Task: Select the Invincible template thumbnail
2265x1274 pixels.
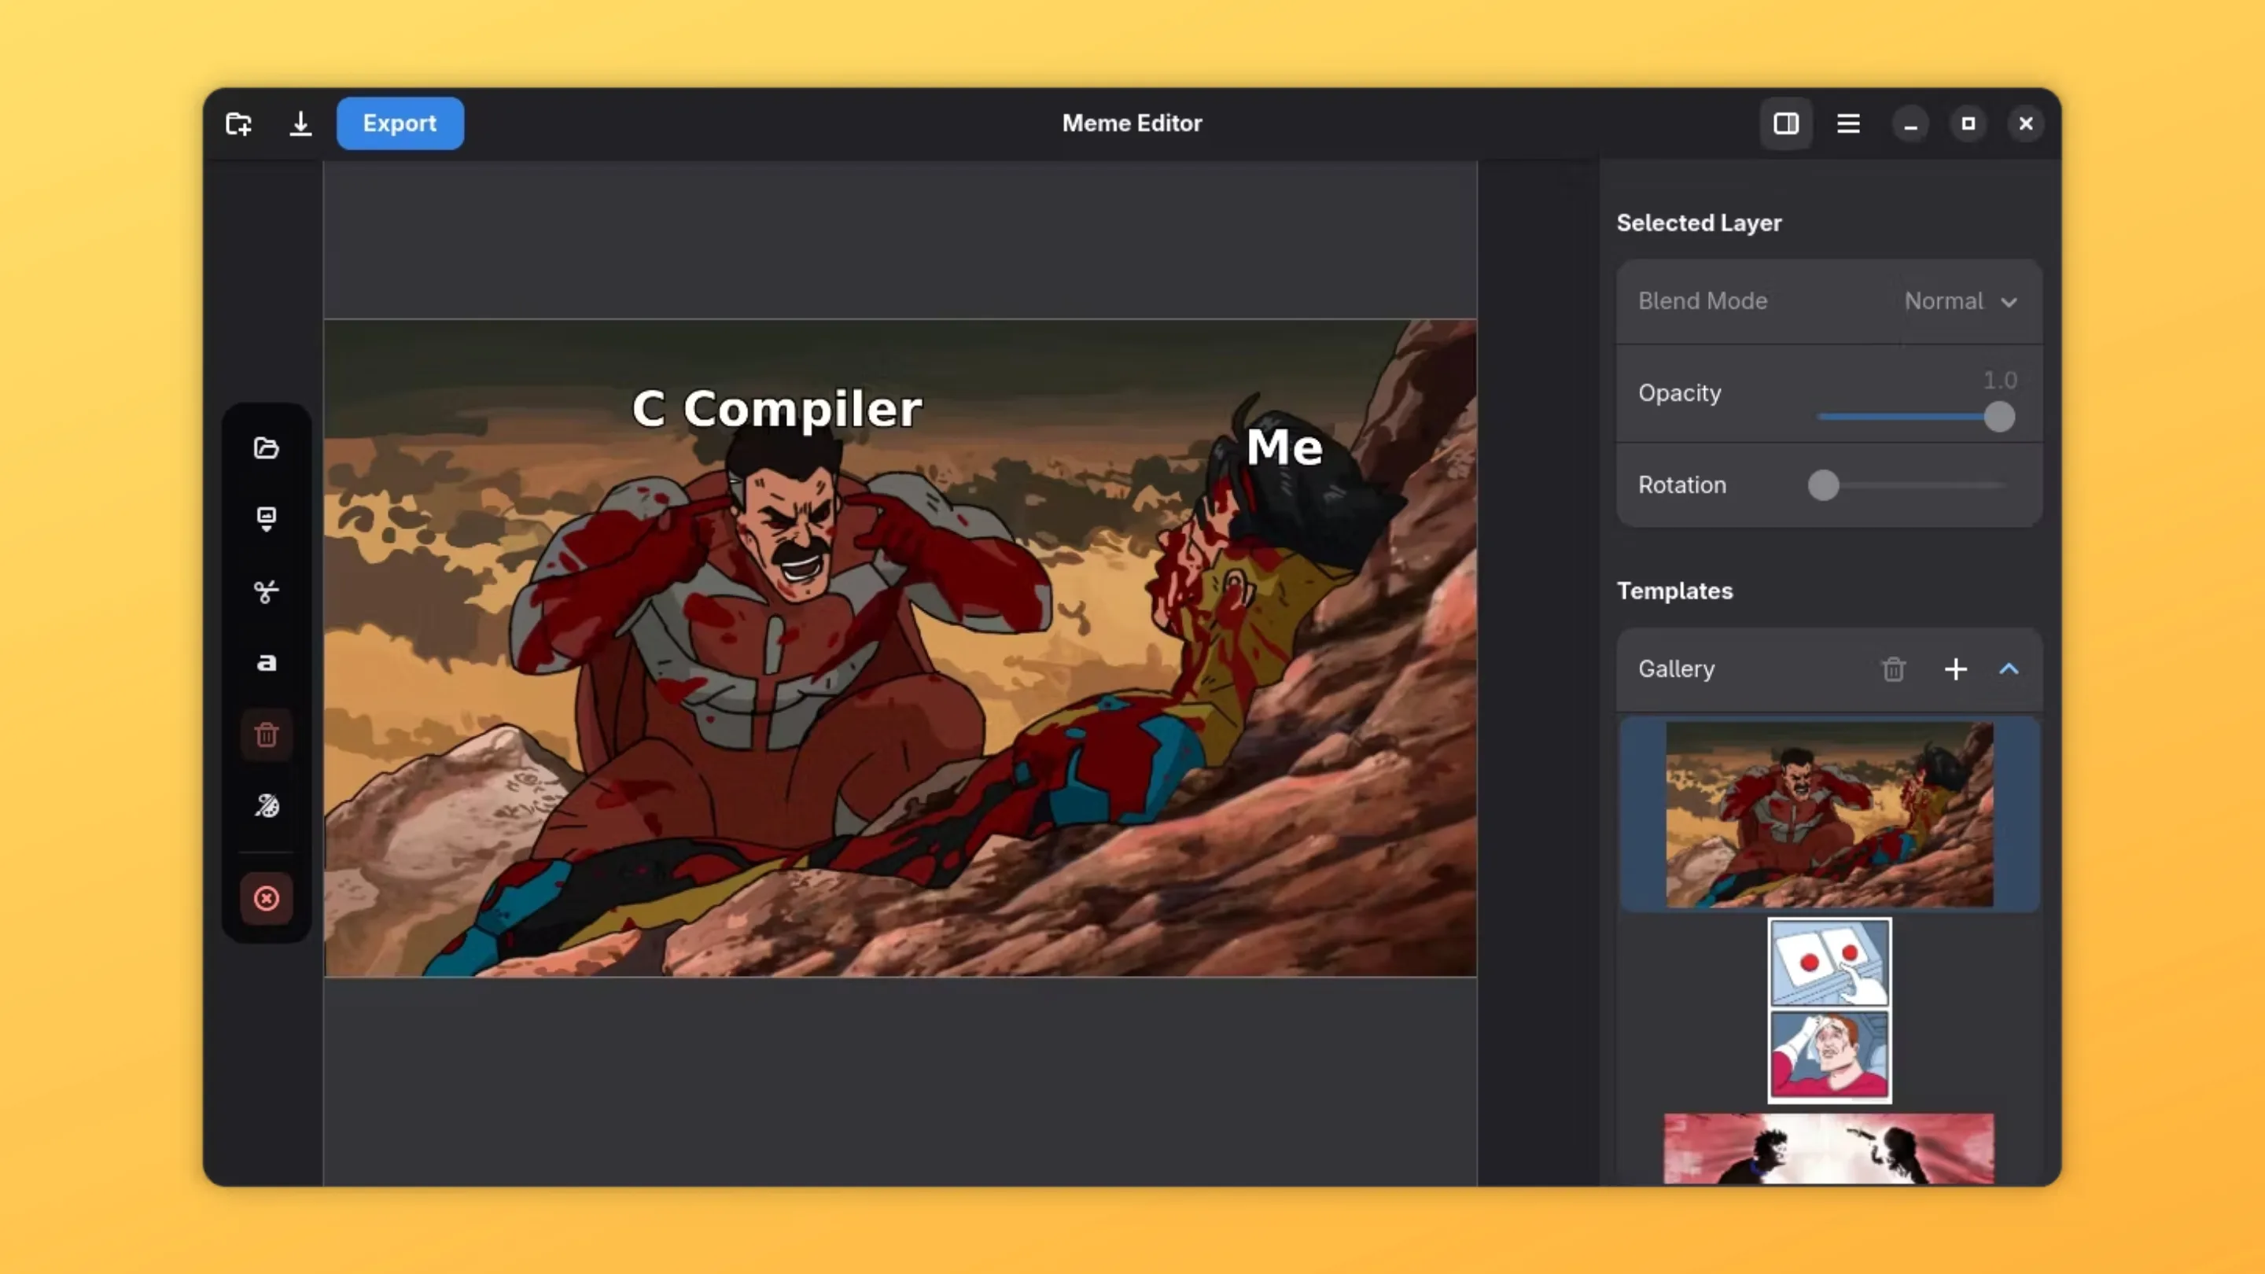Action: tap(1830, 814)
